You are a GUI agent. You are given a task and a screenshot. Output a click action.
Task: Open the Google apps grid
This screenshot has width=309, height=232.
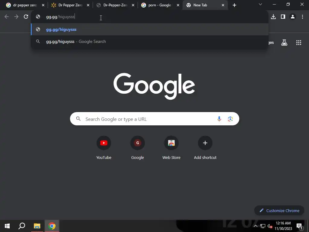tap(299, 43)
